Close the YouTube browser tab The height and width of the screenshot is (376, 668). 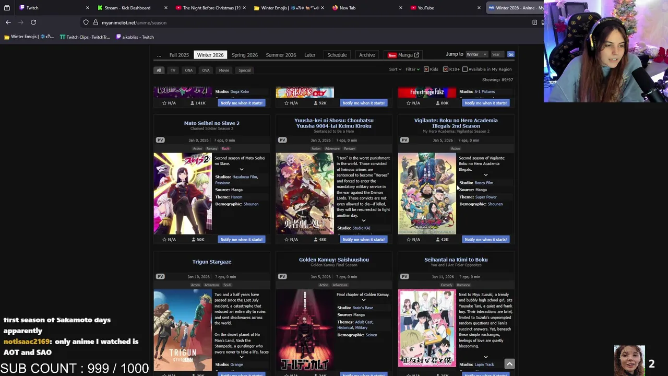click(479, 8)
